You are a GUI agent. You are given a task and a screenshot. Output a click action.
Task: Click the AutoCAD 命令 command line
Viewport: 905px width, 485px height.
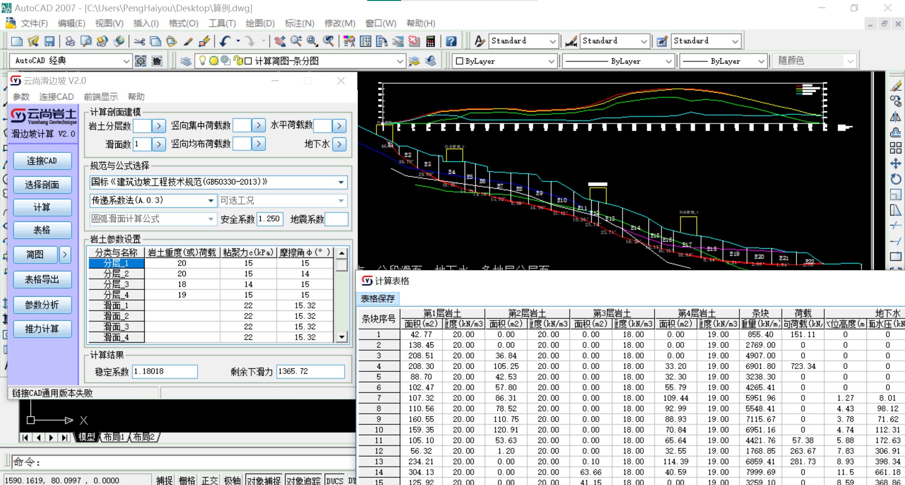pos(184,462)
